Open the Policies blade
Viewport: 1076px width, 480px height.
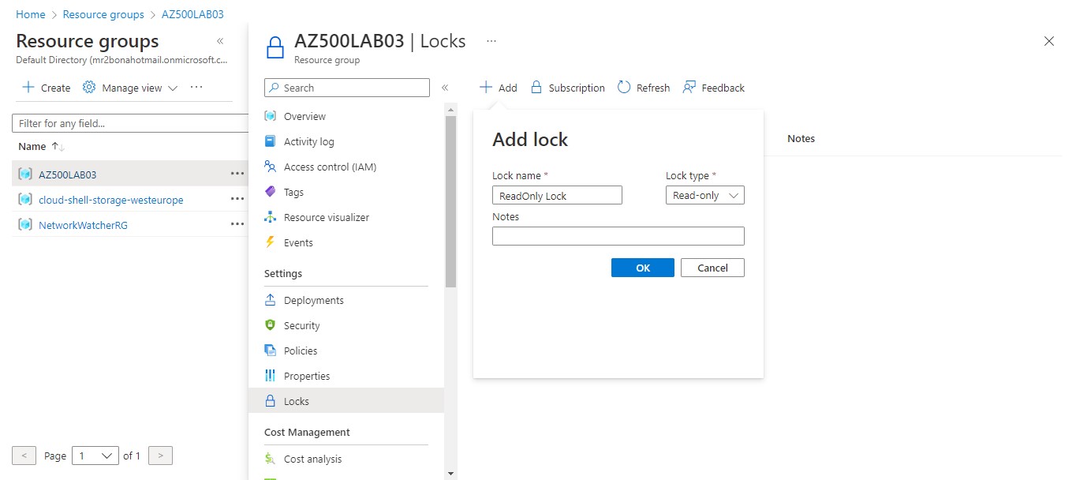pyautogui.click(x=299, y=351)
